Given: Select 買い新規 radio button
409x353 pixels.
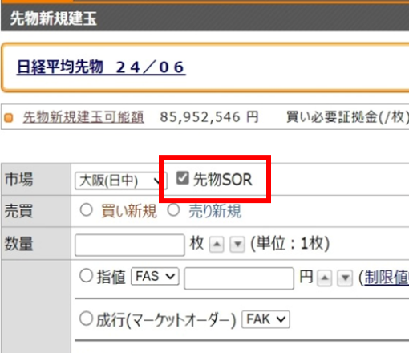Looking at the screenshot, I should tap(86, 210).
